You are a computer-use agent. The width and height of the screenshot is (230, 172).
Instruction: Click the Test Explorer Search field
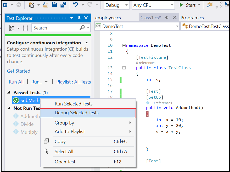pyautogui.click(x=55, y=28)
